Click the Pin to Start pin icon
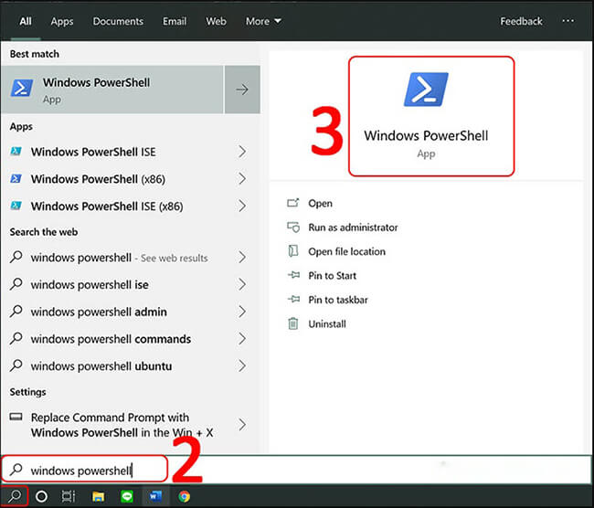Screen dimensions: 594x508 (x=293, y=275)
